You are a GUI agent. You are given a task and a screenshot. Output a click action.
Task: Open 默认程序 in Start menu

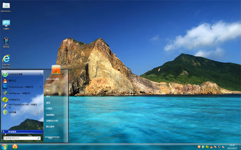coord(50,127)
